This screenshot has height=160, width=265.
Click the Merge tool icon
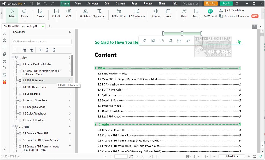pos(156,13)
